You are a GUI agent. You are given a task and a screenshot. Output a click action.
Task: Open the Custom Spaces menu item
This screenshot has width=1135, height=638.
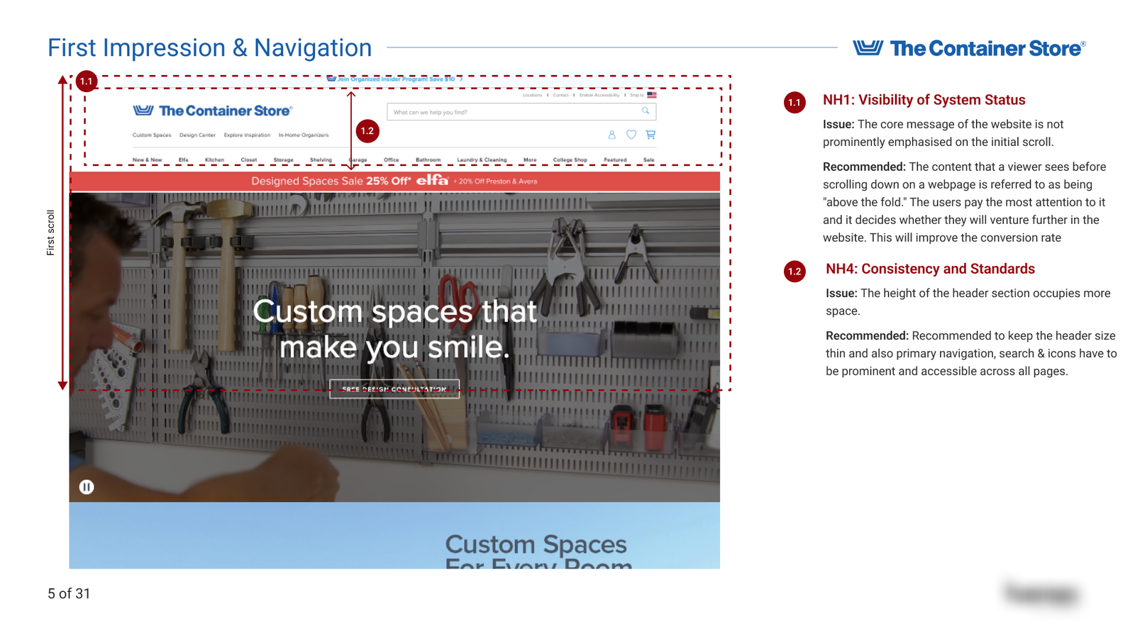[x=152, y=135]
